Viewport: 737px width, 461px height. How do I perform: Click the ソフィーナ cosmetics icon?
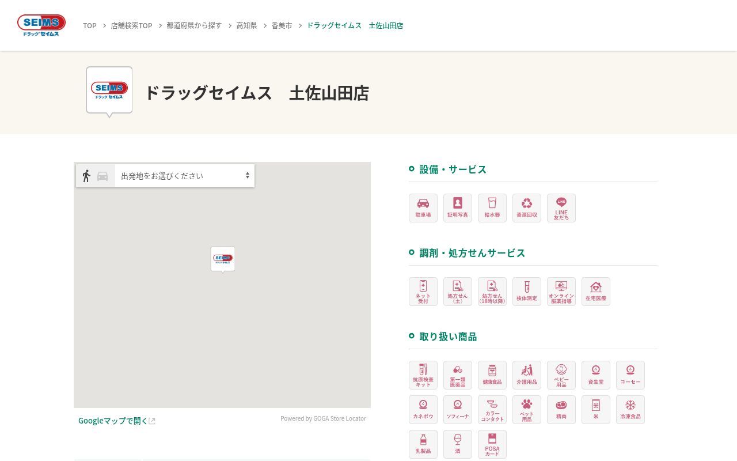click(458, 410)
